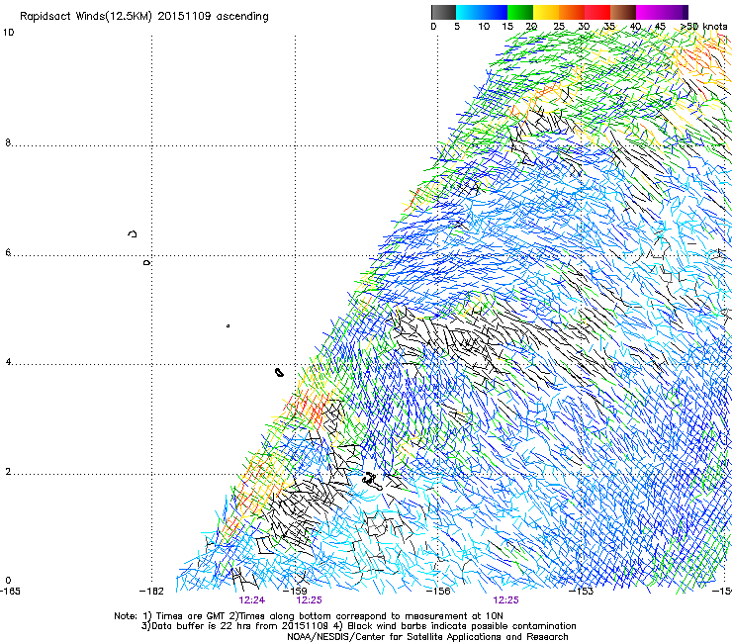This screenshot has height=643, width=732.
Task: Click the green 15-20 knots legend swatch
Action: [x=520, y=12]
